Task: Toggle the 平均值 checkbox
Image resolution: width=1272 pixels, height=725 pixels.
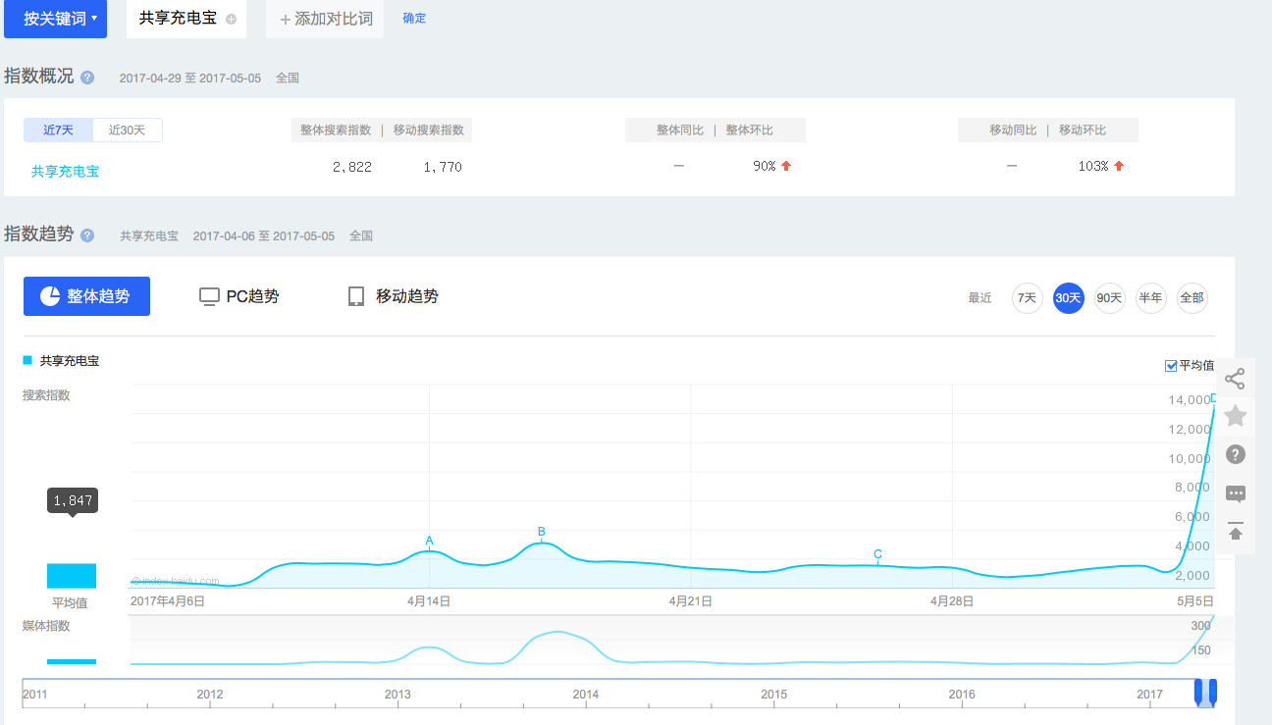Action: click(x=1170, y=366)
